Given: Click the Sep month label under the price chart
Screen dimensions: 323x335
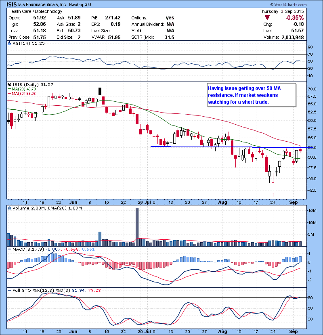Looking at the screenshot, I should [x=293, y=202].
